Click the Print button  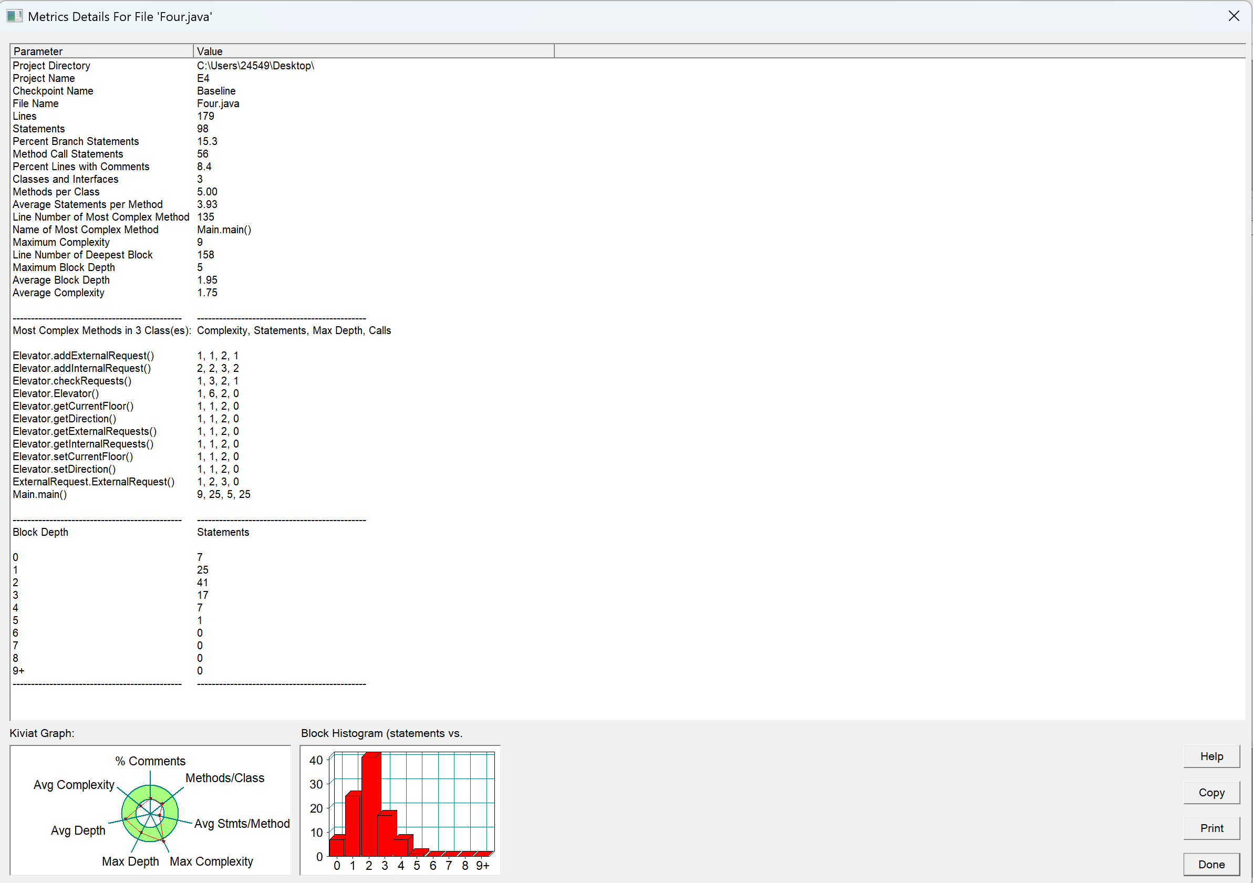click(x=1211, y=828)
